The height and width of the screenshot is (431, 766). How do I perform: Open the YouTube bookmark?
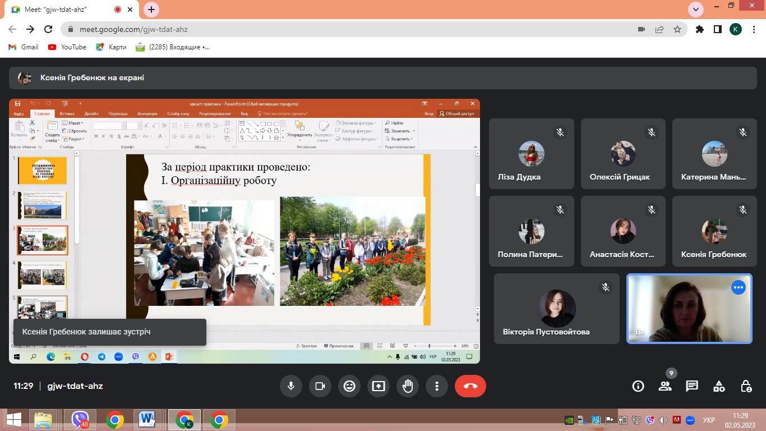67,47
